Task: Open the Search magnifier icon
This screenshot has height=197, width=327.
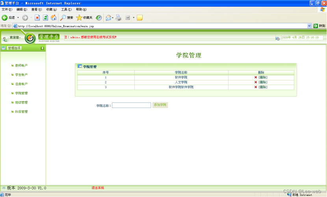Action: click(x=63, y=18)
